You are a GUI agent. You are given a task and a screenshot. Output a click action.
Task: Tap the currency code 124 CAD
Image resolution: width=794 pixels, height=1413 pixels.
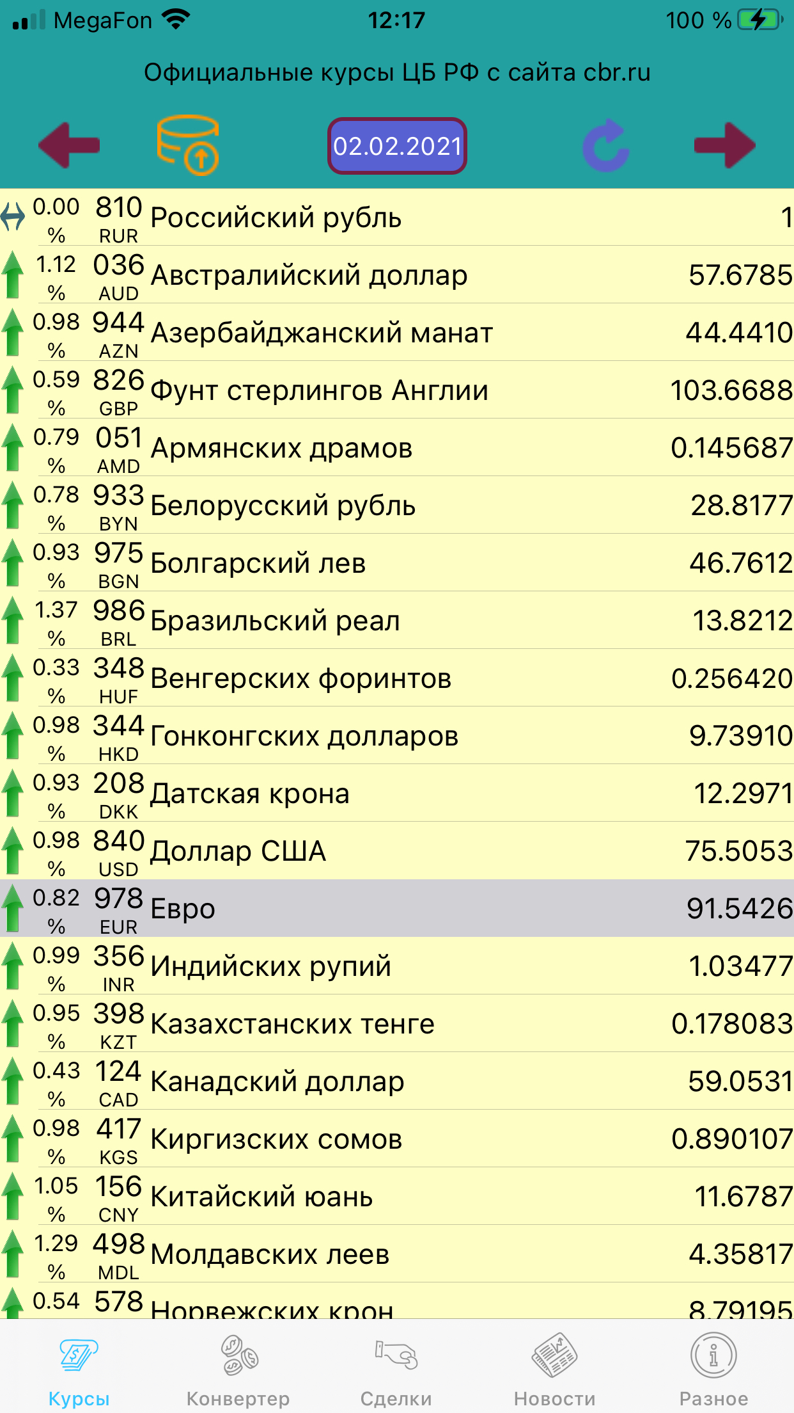119,1083
